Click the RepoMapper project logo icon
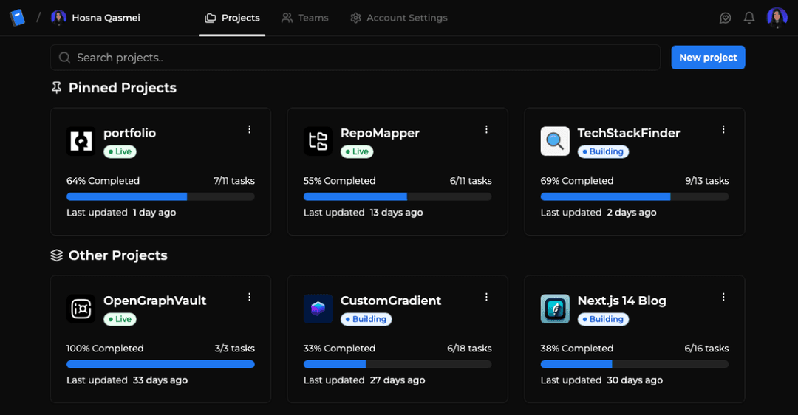The image size is (798, 415). pos(318,141)
